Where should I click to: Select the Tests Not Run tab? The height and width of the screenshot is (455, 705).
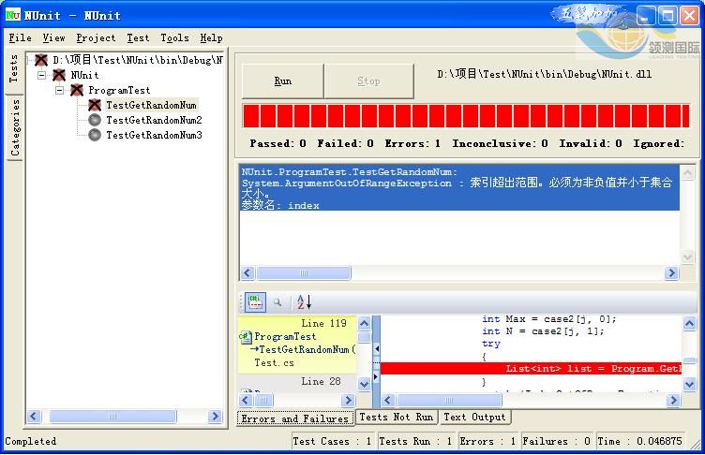pos(397,417)
